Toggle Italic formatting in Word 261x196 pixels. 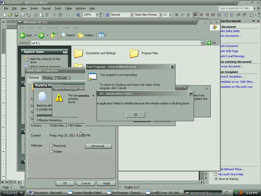182,15
